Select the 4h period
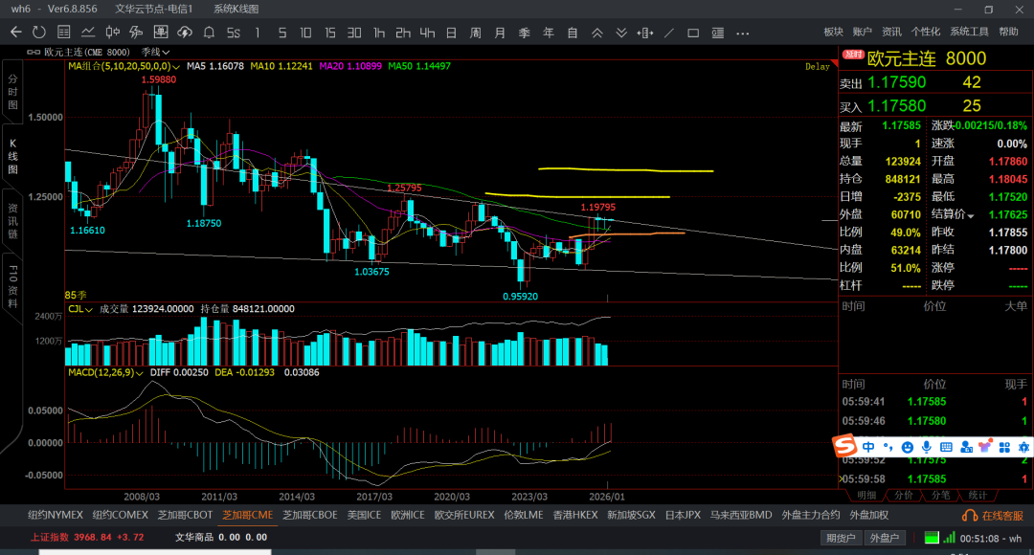The image size is (1034, 555). [427, 33]
